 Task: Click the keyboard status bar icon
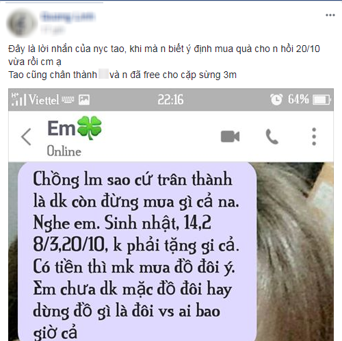click(68, 100)
